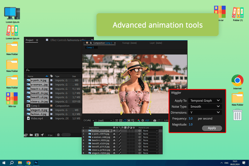Click the 3D layer cube column header icon
249x166 pixels.
tap(134, 128)
